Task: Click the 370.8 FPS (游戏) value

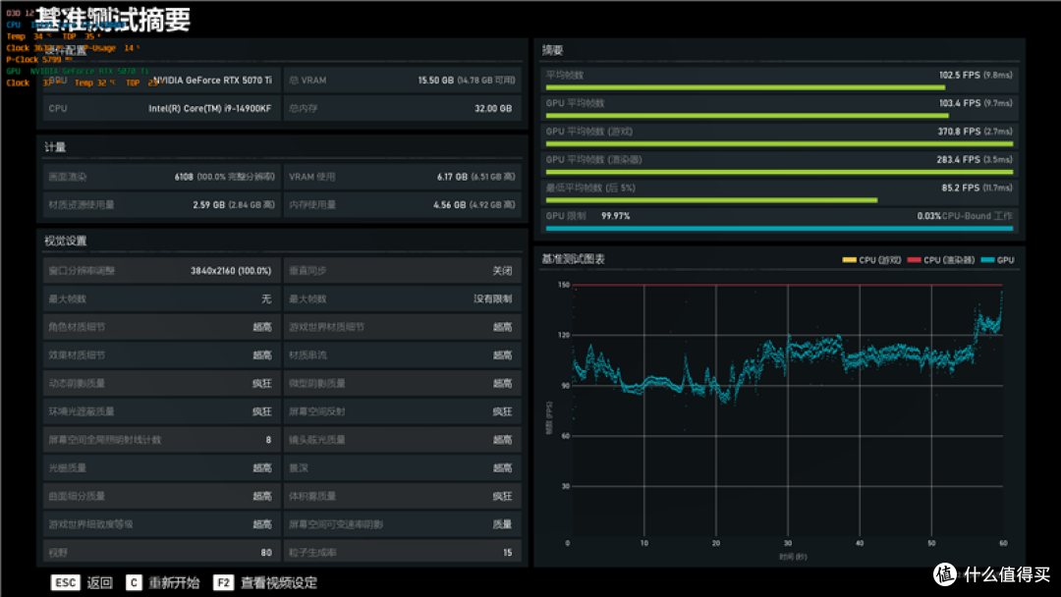Action: [x=975, y=132]
